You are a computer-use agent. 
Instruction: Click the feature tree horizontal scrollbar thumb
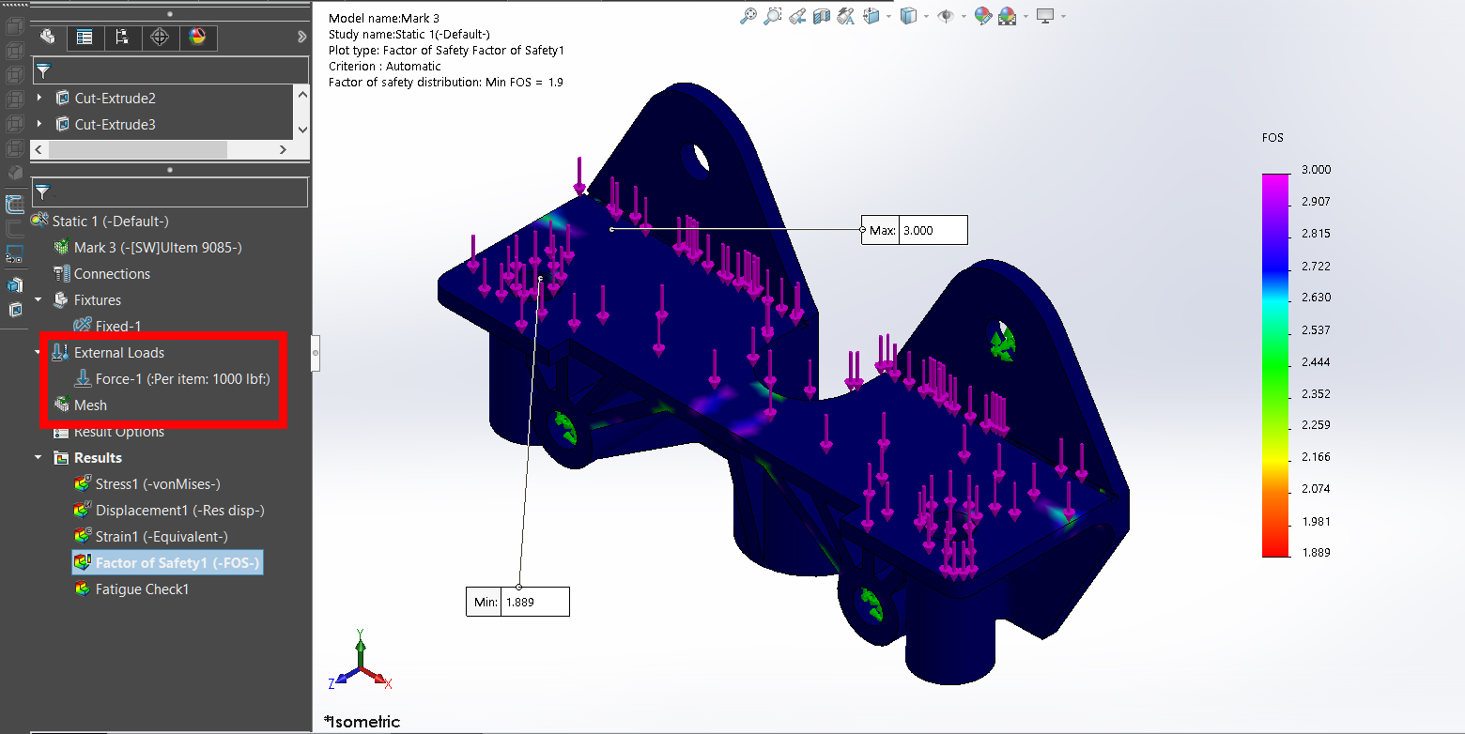137,149
